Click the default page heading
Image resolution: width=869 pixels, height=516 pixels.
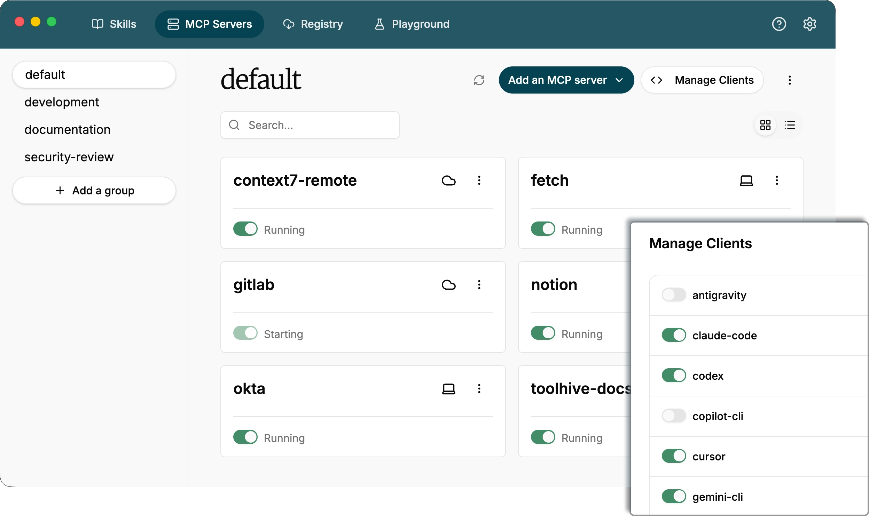261,79
